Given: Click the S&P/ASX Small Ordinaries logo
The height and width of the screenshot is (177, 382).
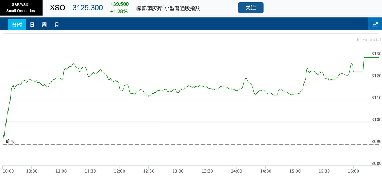Looking at the screenshot, I should pos(21,8).
